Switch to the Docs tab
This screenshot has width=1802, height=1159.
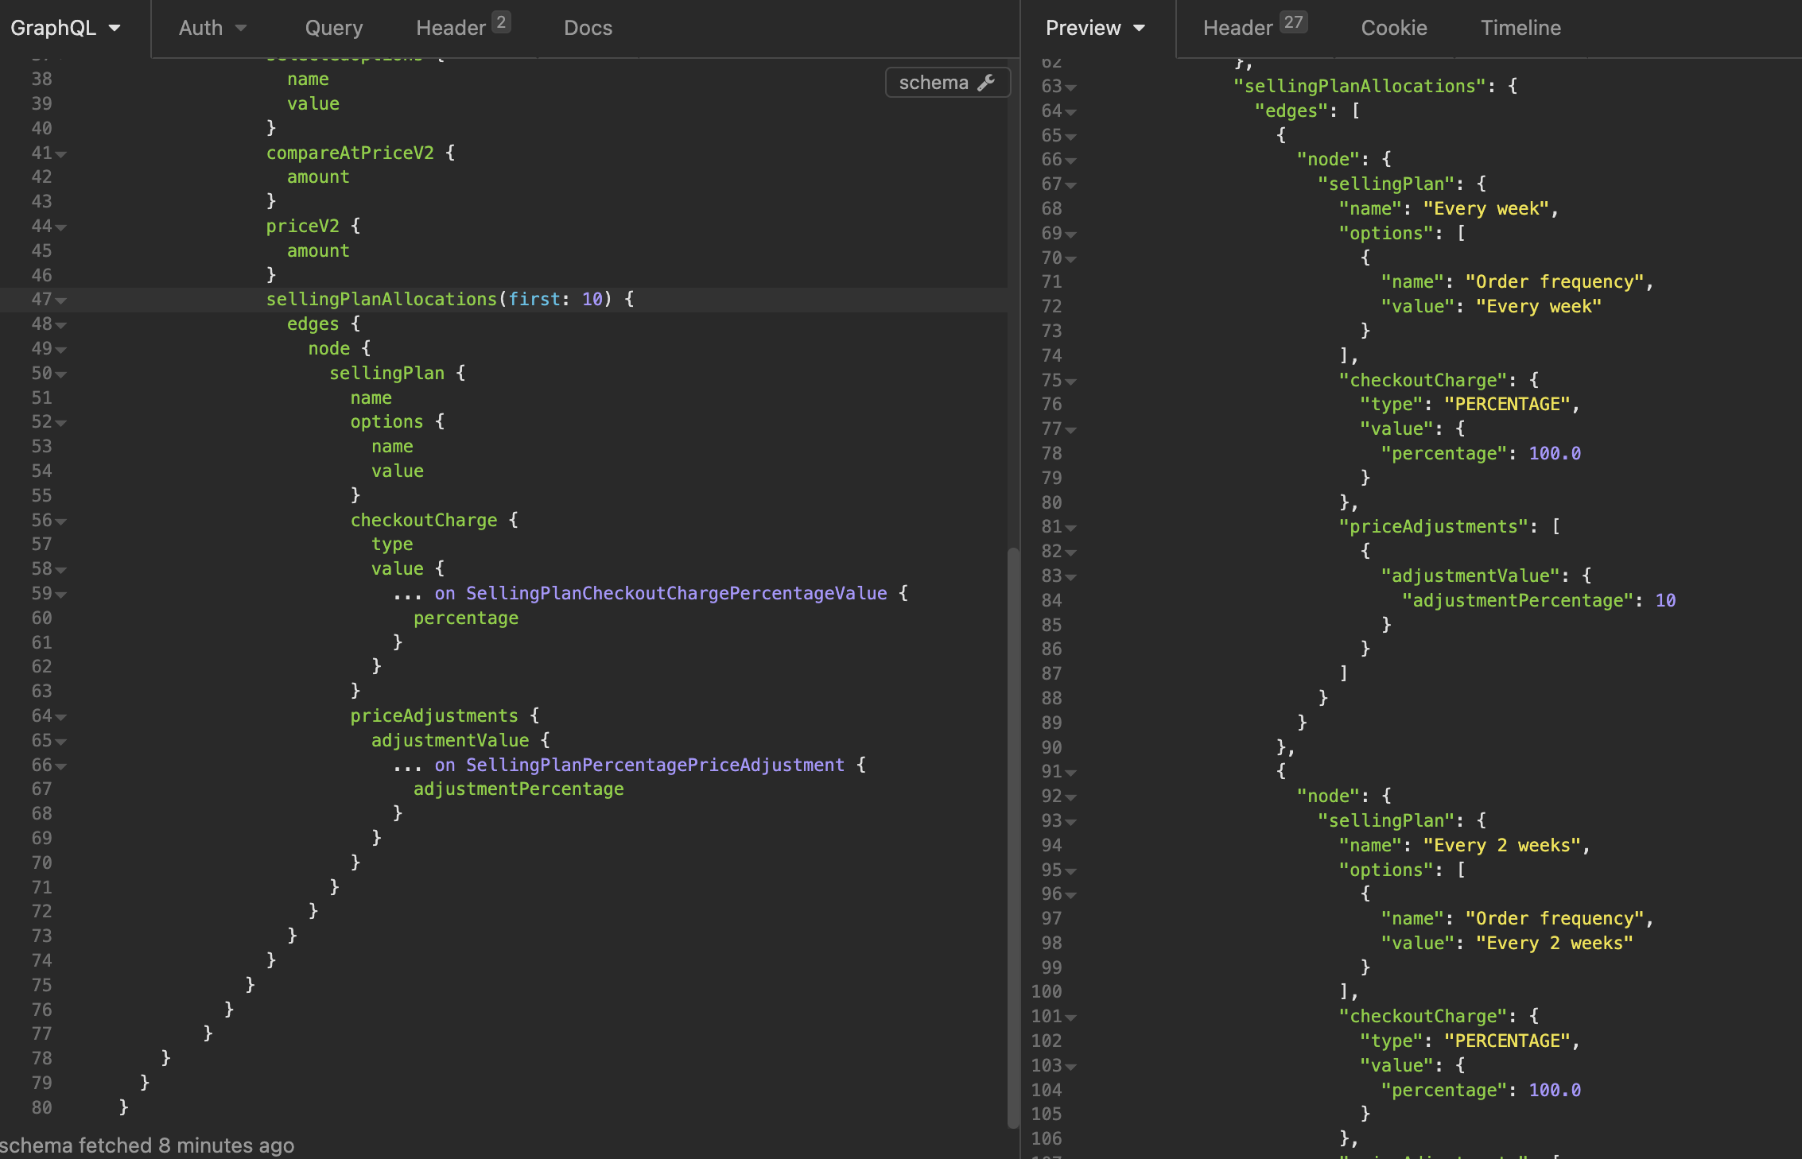588,28
